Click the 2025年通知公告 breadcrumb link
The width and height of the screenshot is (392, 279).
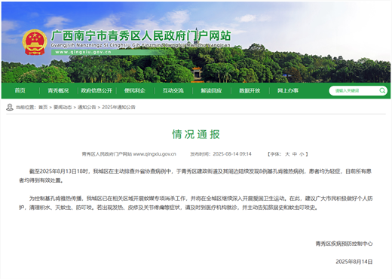coord(118,108)
